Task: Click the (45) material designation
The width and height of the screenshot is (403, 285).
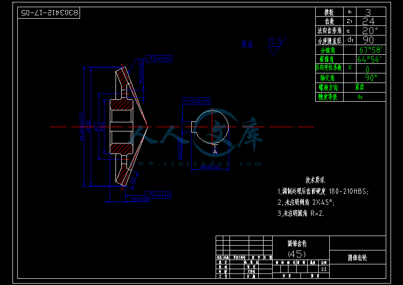Action: tap(297, 254)
